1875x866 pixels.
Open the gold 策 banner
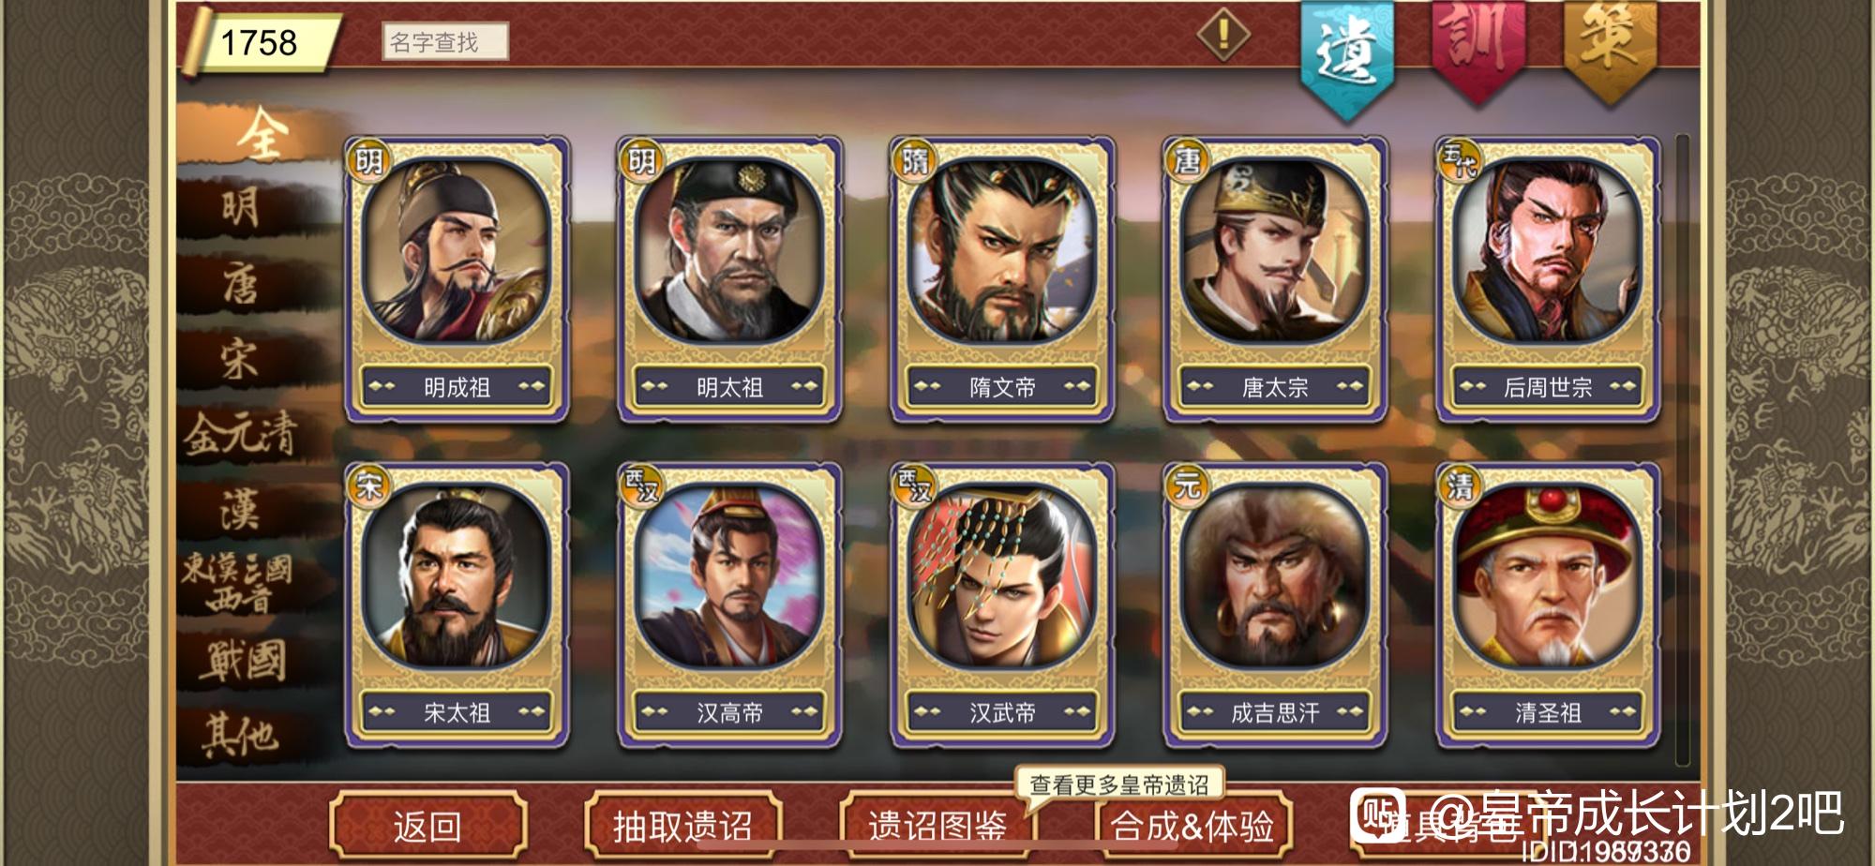[x=1610, y=49]
